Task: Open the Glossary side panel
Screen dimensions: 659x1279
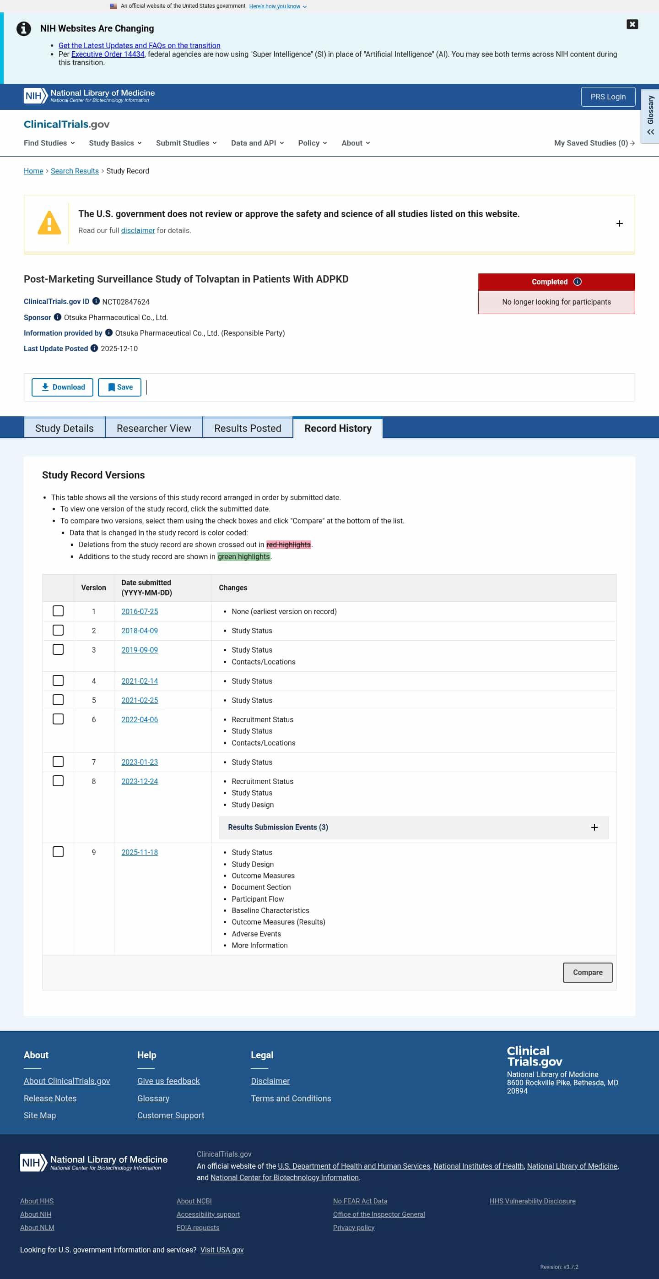Action: (x=650, y=116)
